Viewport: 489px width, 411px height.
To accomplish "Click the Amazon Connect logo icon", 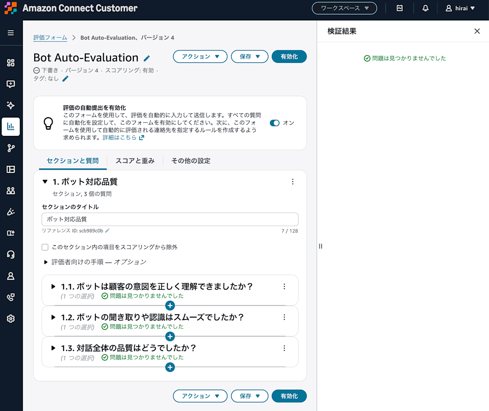I will tap(11, 8).
